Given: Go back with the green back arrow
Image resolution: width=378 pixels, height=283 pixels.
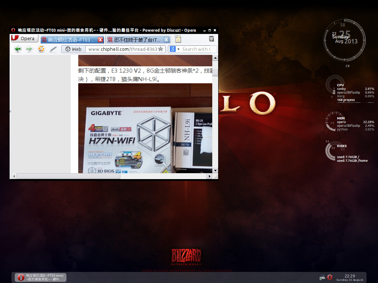Looking at the screenshot, I should 18,49.
